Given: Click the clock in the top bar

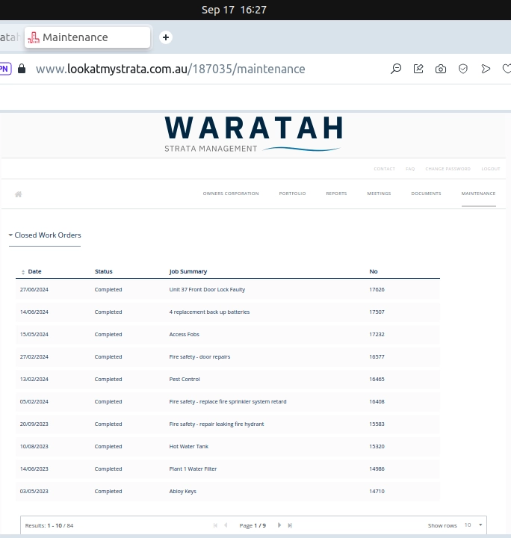Looking at the screenshot, I should pos(235,10).
